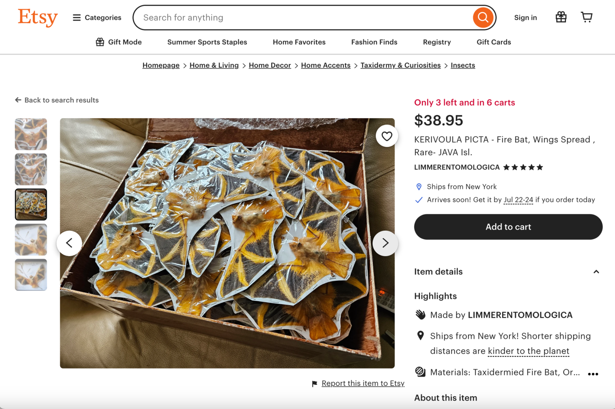Click the search magnifier icon
This screenshot has width=615, height=409.
[x=482, y=17]
